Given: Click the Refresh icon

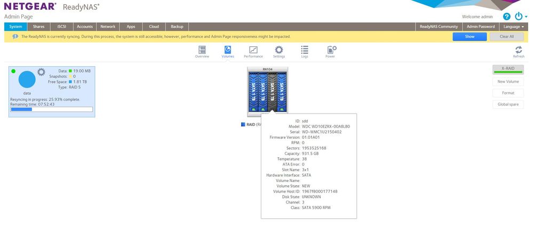Looking at the screenshot, I should [519, 50].
